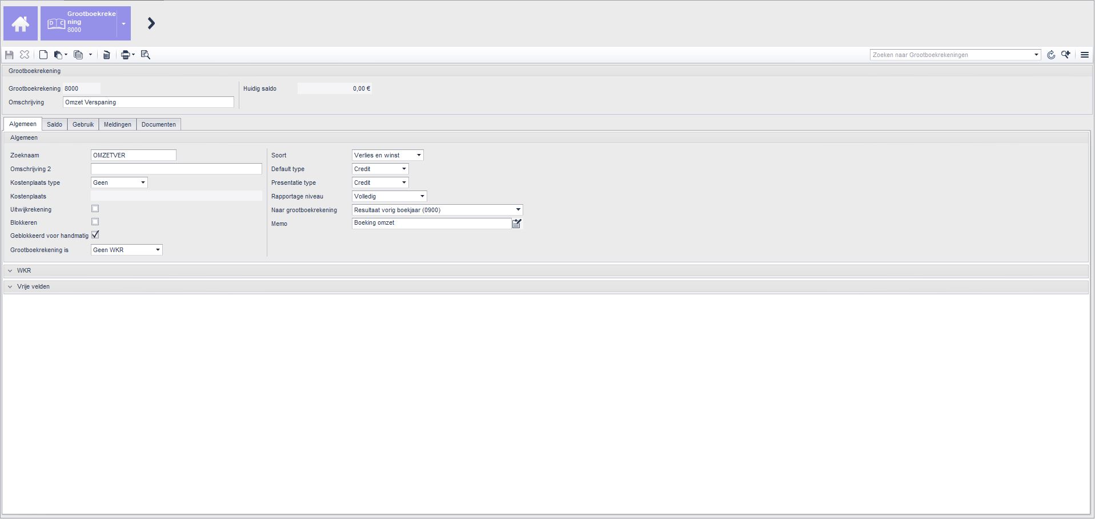Screen dimensions: 1095x519
Task: Click the Omschrijving field with Omzet Verspaning
Action: pos(149,102)
